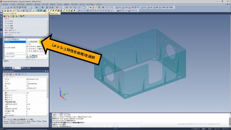Image resolution: width=231 pixels, height=130 pixels.
Task: Open the Geometry menu
Action: 21,4
